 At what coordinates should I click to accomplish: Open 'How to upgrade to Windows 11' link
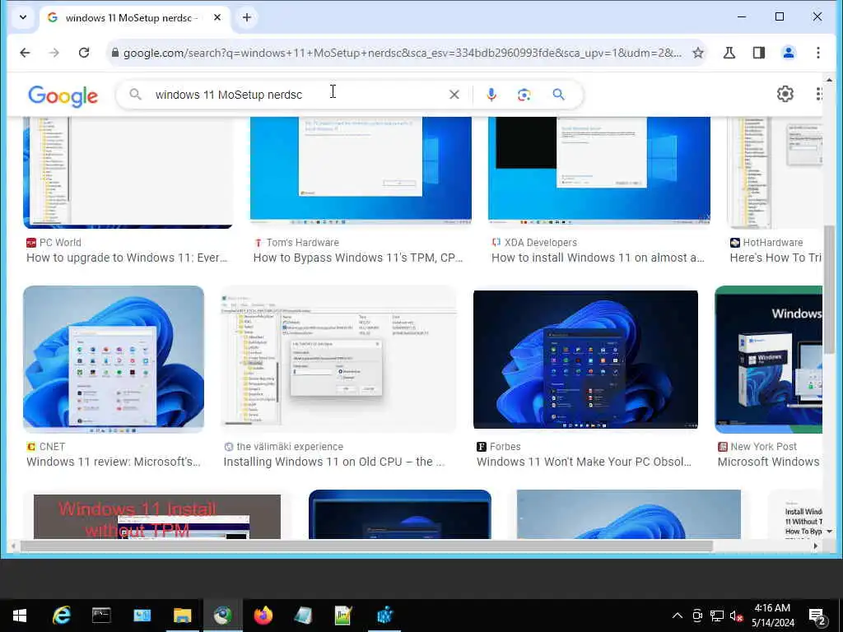127,258
